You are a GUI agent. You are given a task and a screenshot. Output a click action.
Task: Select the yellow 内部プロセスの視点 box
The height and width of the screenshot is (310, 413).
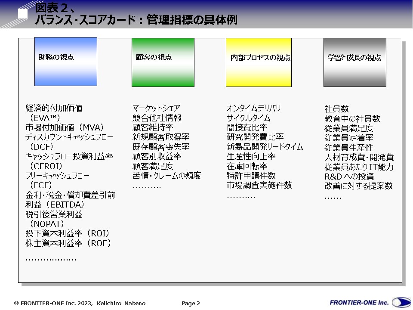pos(259,62)
